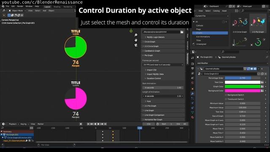Toggle the timeline only-show-selected filter
Image resolution: width=270 pixels, height=152 pixels.
[x=31, y=128]
